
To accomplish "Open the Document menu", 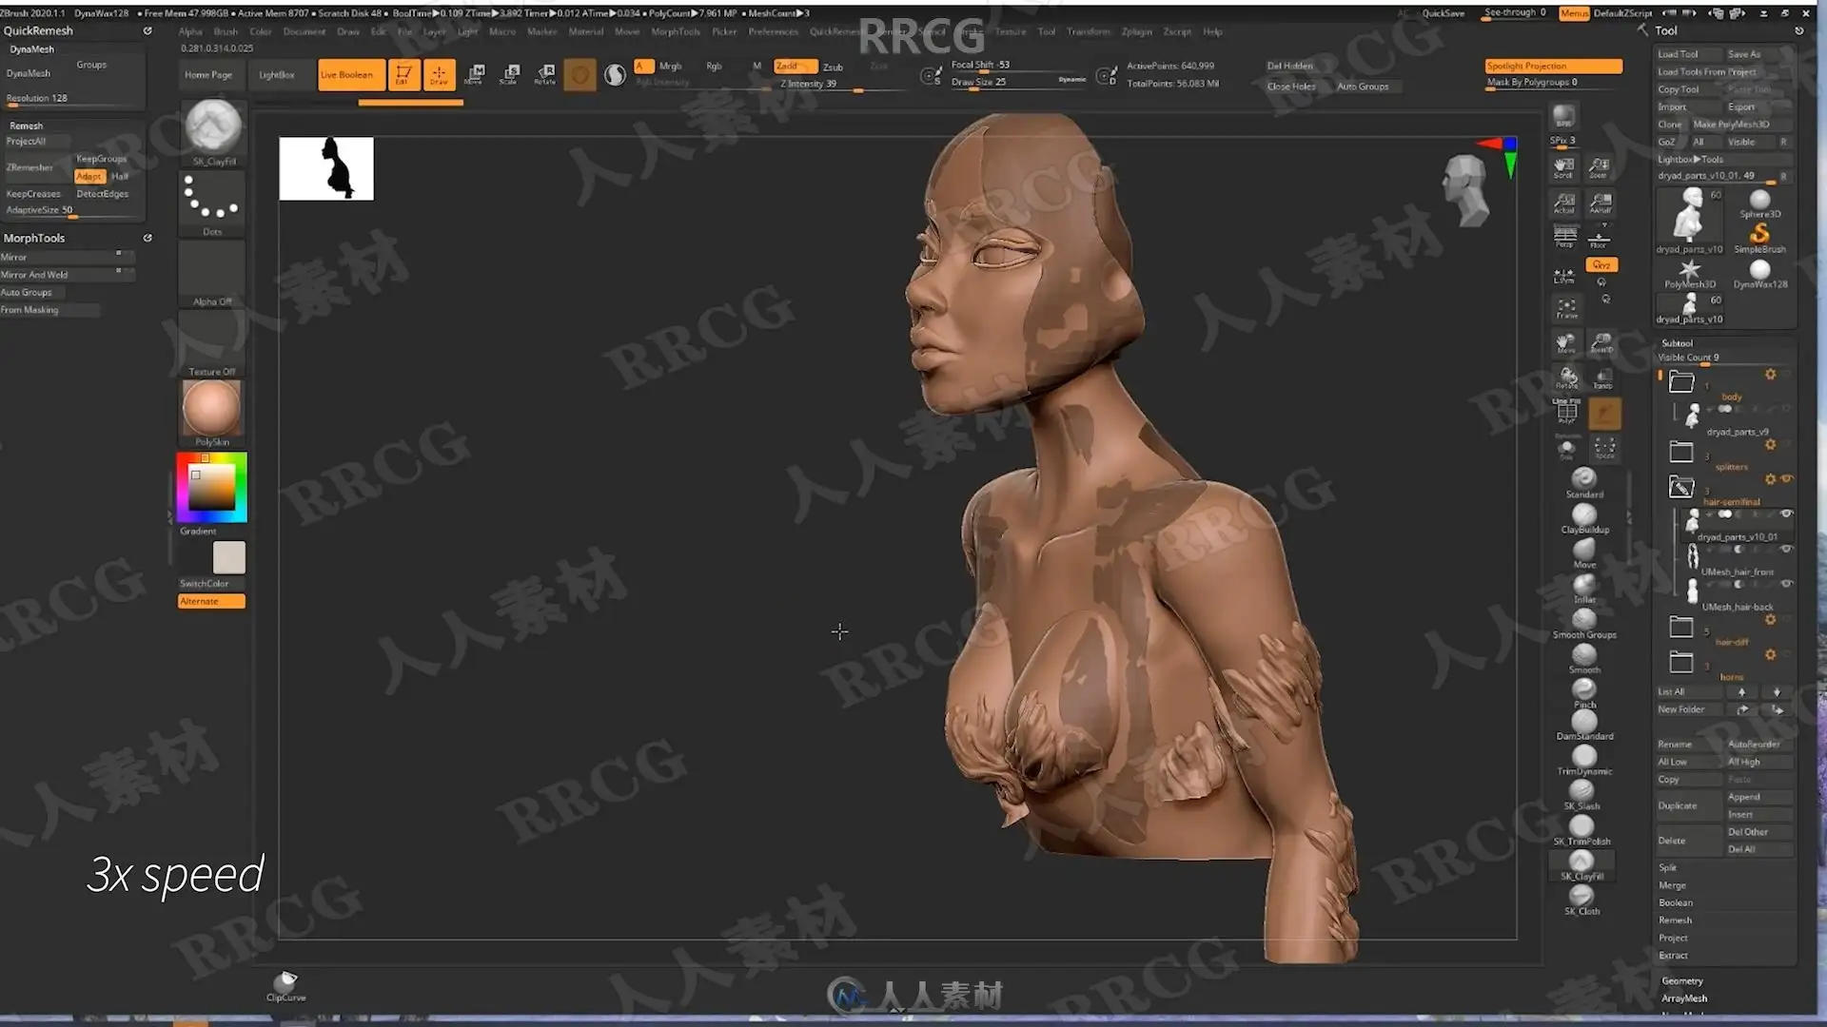I will [x=304, y=31].
